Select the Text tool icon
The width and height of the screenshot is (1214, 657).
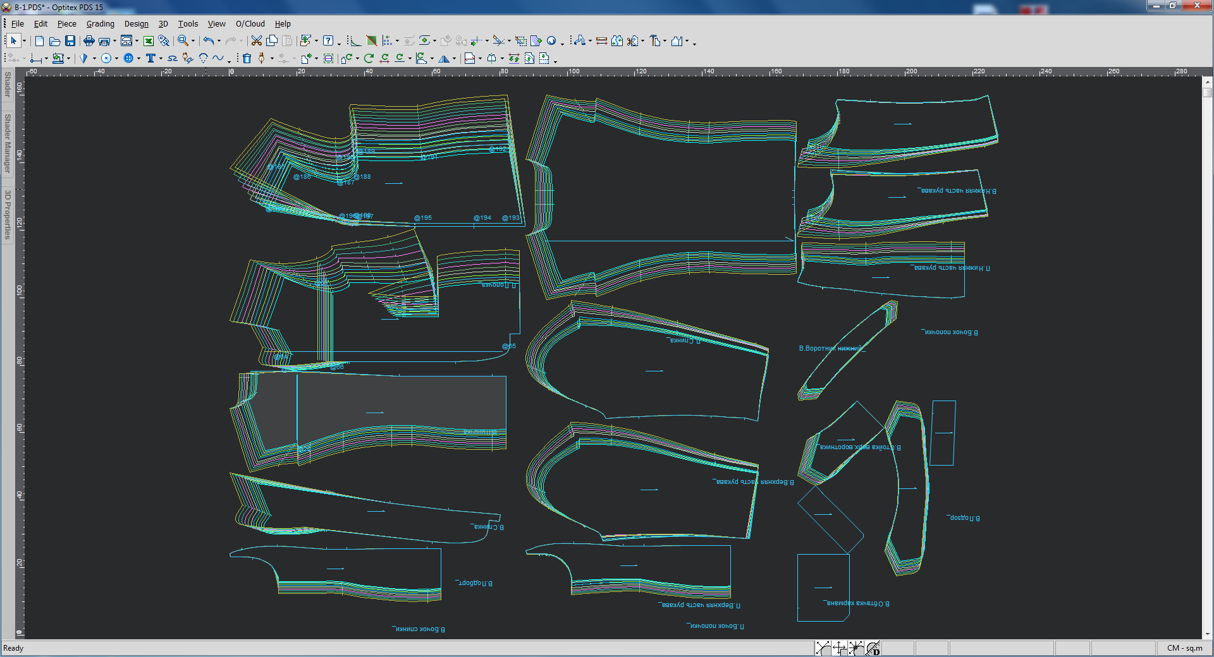tap(150, 58)
